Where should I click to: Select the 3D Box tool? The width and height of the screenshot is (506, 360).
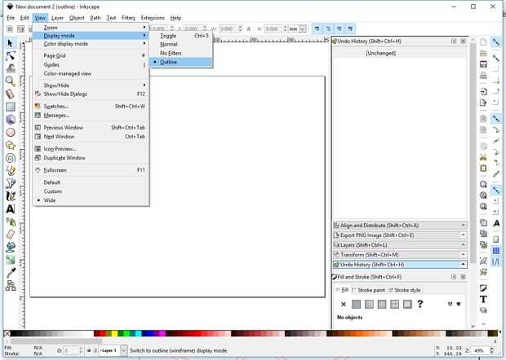pos(11,120)
